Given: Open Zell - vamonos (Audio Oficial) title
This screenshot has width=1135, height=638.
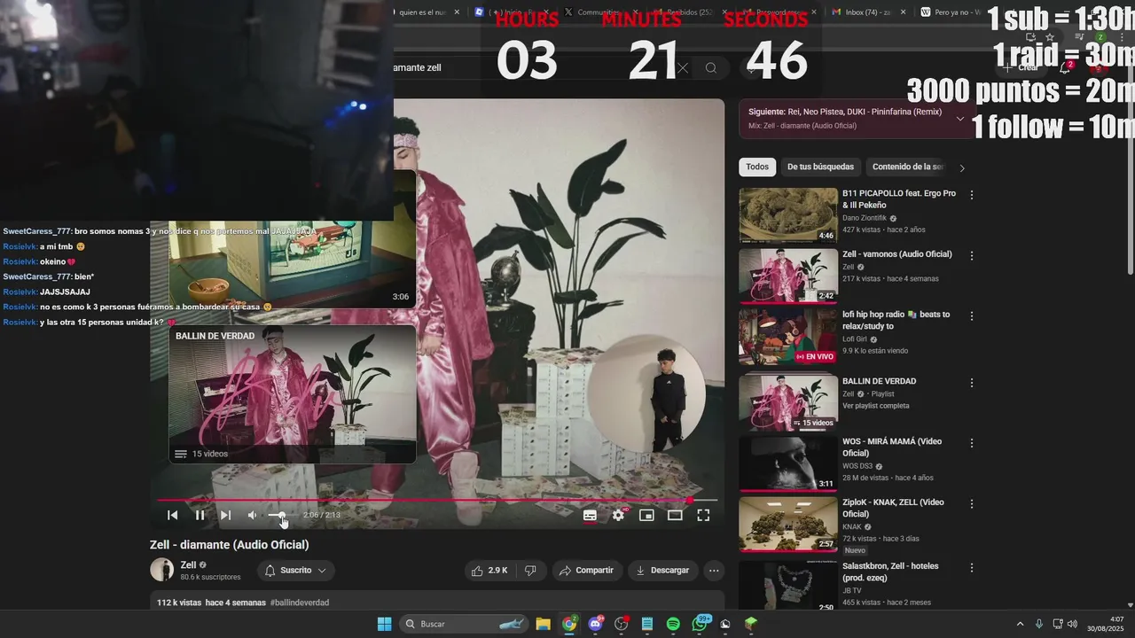Looking at the screenshot, I should [896, 254].
